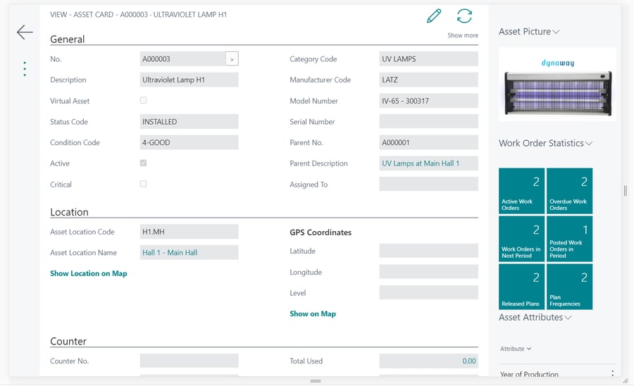Click the UV lamp asset picture
634x386 pixels.
(558, 85)
